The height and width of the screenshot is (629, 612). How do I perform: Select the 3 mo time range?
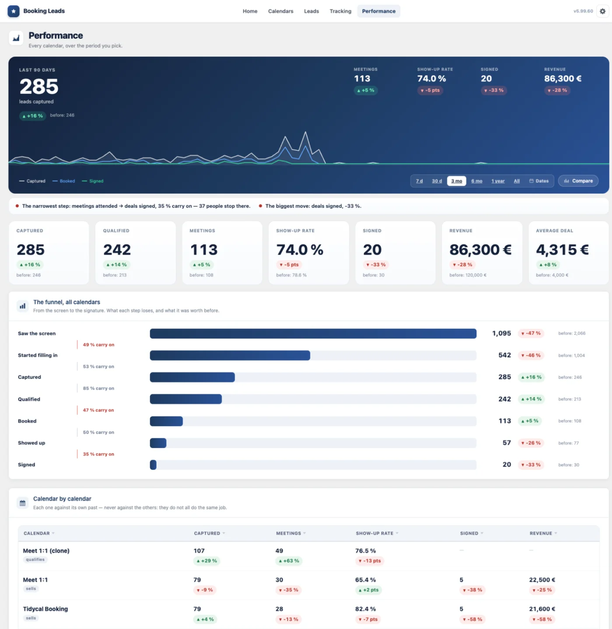tap(457, 181)
